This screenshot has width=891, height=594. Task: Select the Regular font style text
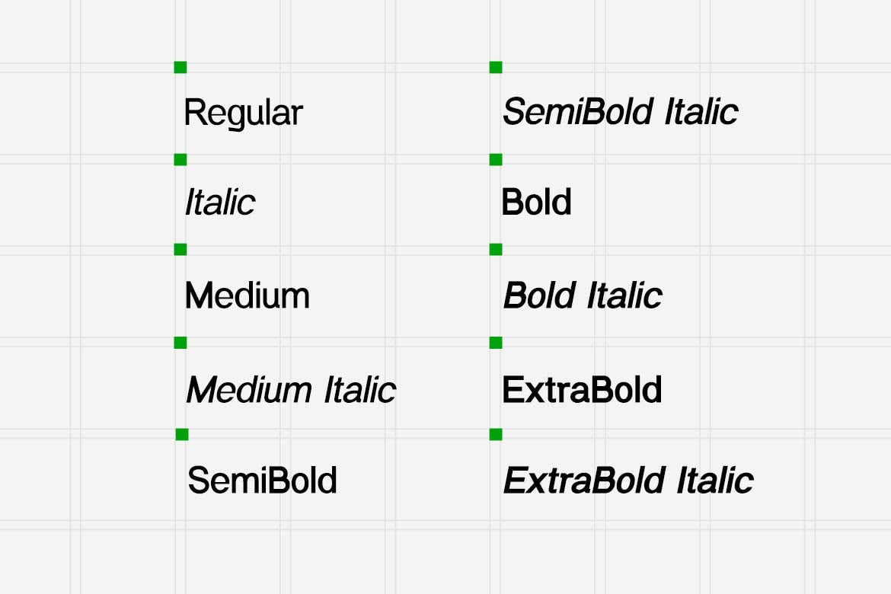(243, 114)
